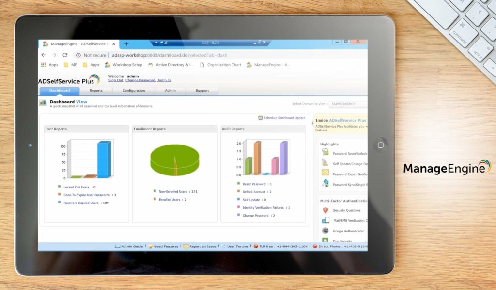Open the Select Domain to View dropdown
Screen dimensions: 496x290
click(x=347, y=104)
